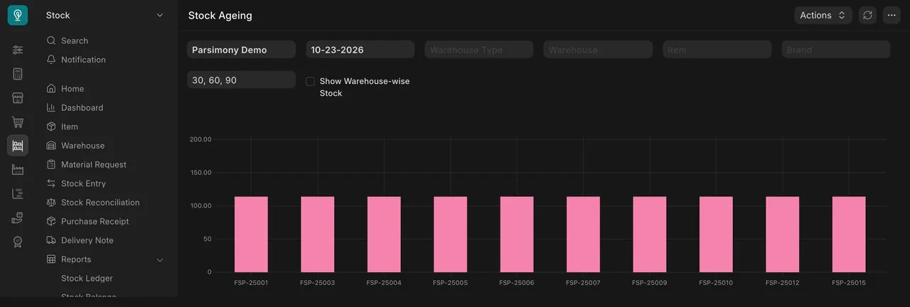
Task: Open the Warehouse Type filter
Action: tap(479, 50)
